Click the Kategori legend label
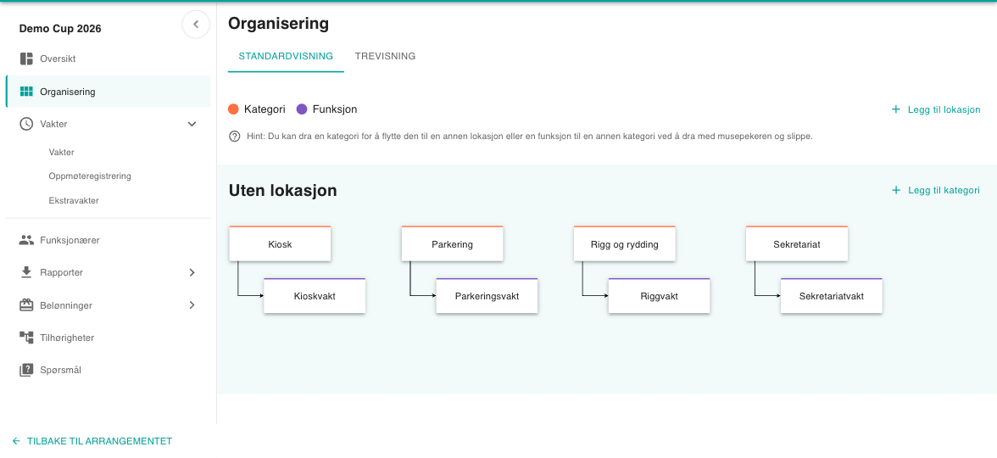This screenshot has width=997, height=458. 265,109
